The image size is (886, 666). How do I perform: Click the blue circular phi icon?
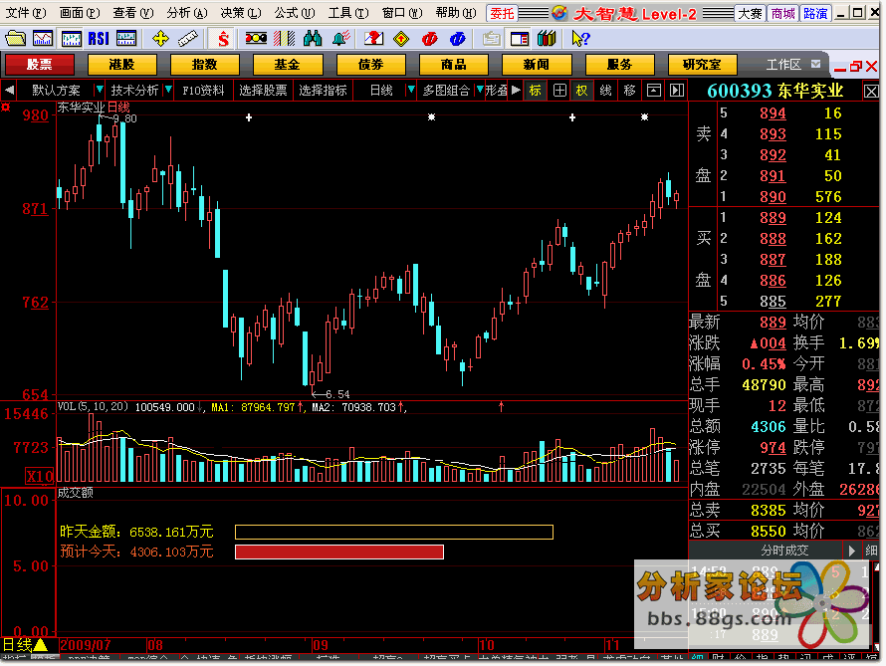[458, 39]
